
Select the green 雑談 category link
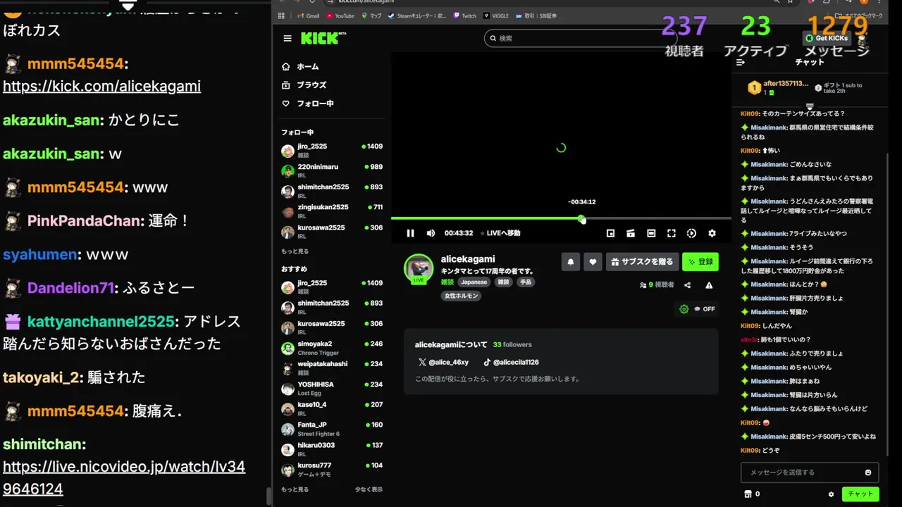pyautogui.click(x=447, y=282)
